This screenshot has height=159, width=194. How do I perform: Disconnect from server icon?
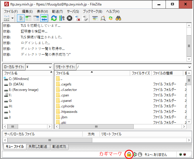click(77, 18)
